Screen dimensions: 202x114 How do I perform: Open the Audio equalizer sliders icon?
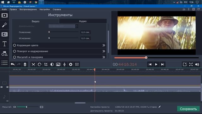pos(77,64)
